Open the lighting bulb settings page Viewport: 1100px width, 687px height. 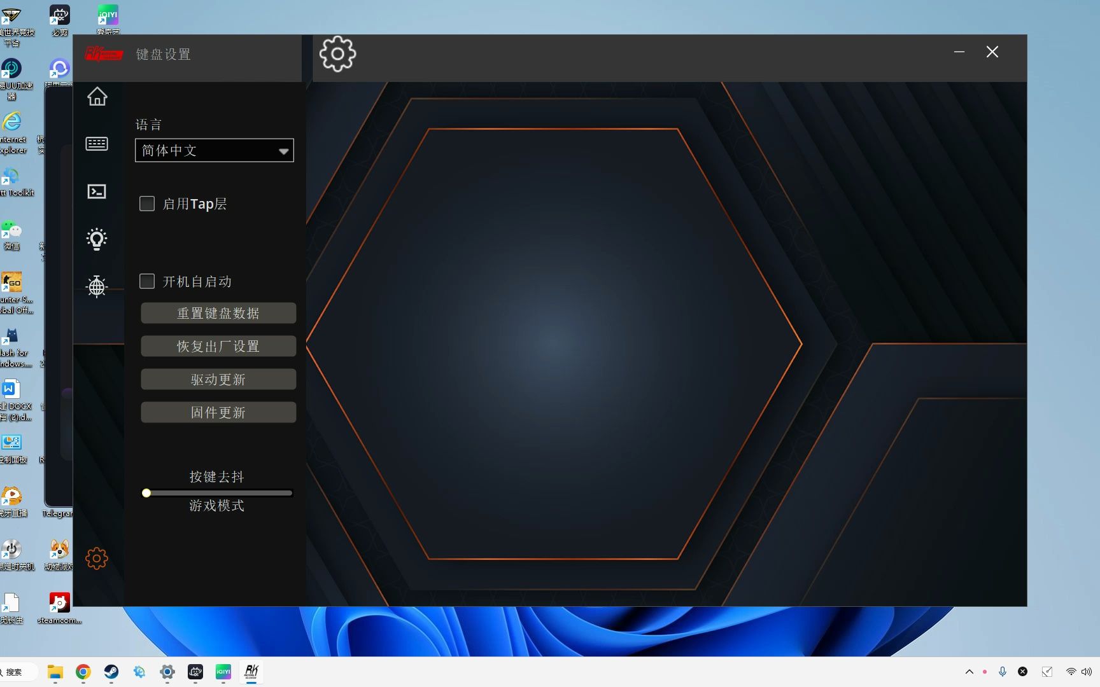pyautogui.click(x=97, y=239)
